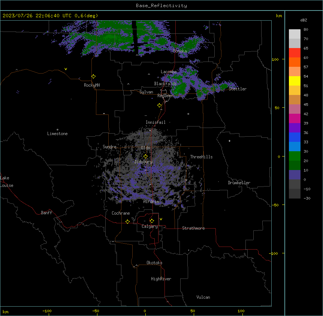The height and width of the screenshot is (316, 323).
Task: Click the yellow diamond marker near RockyMH
Action: click(93, 77)
